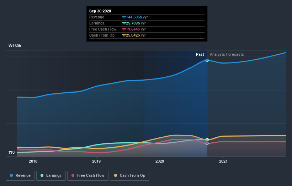Click the teal Earnings legend dot

point(42,175)
